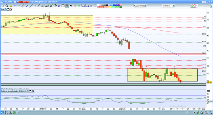Click the horizontal time scrollbar thumb
The image size is (213, 115).
point(187,112)
